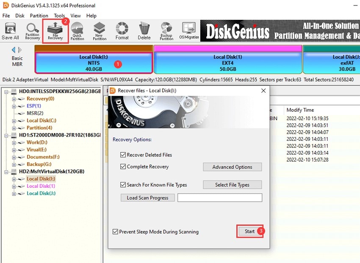The height and width of the screenshot is (263, 360).
Task: Click the scan progress file path field
Action: click(220, 197)
